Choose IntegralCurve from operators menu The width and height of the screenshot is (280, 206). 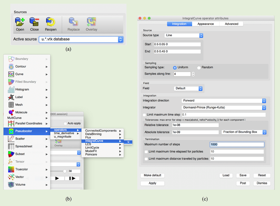[102, 141]
